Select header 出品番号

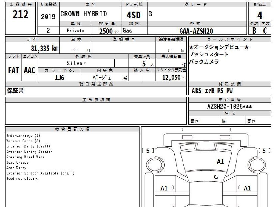(x=20, y=5)
